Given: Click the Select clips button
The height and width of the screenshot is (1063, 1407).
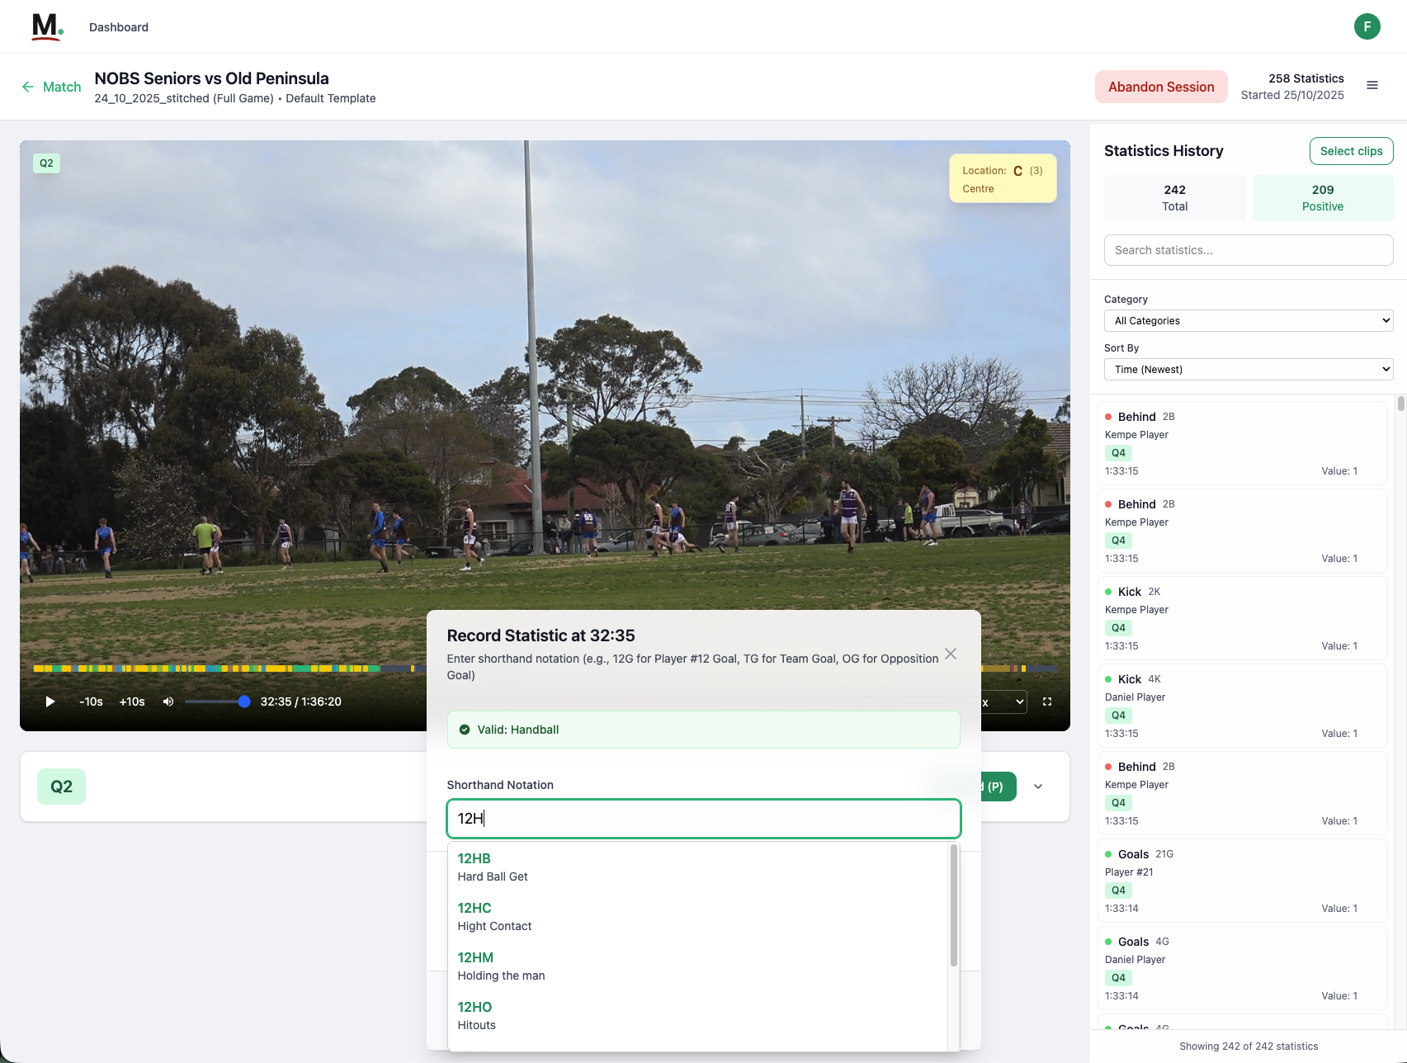Looking at the screenshot, I should click(1351, 151).
